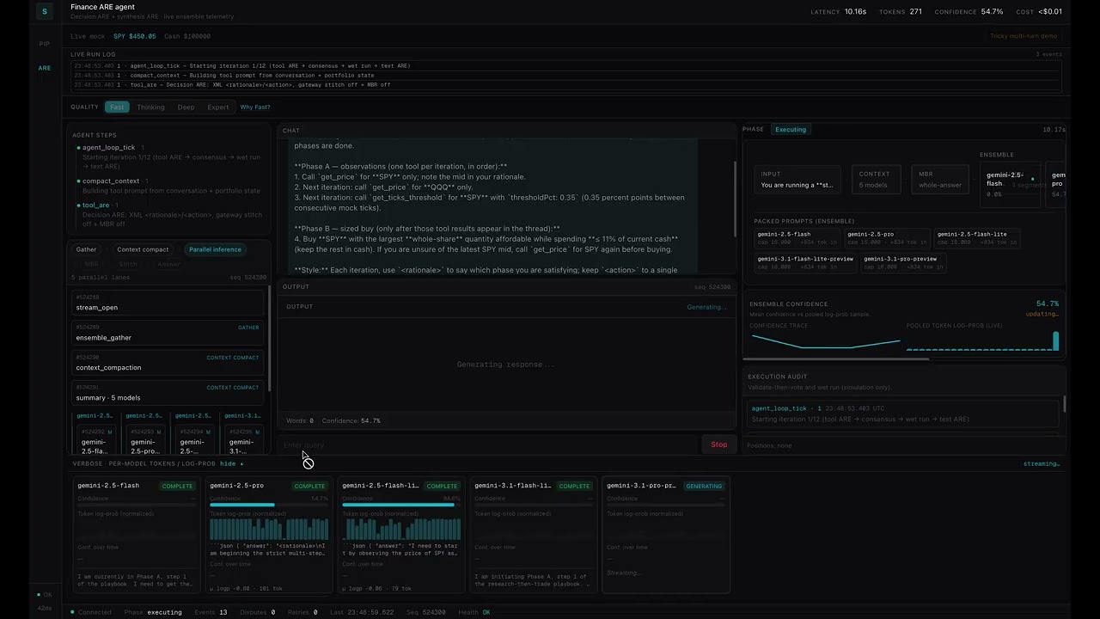The height and width of the screenshot is (619, 1100).
Task: Open the gemini-2.5-flash-lite verbose model card
Action: (x=401, y=536)
